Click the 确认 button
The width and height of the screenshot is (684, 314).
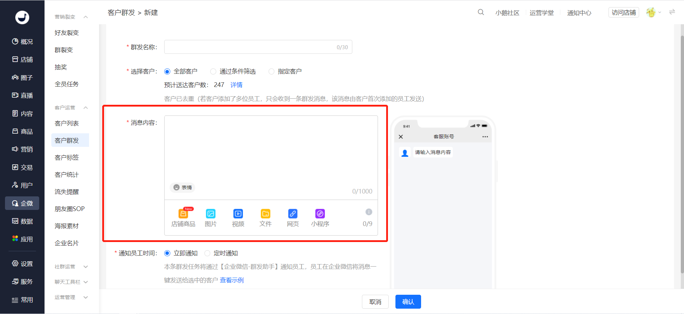pyautogui.click(x=408, y=302)
